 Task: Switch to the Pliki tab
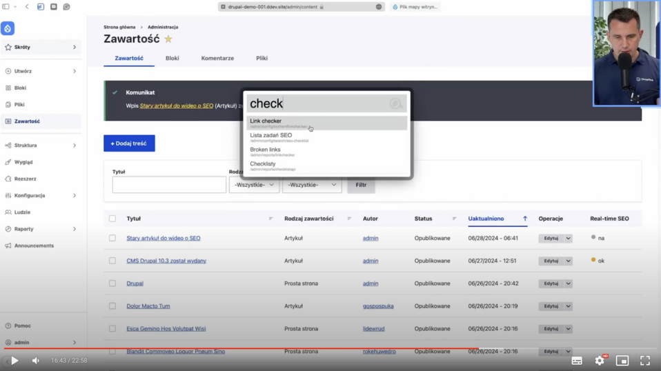(x=262, y=58)
